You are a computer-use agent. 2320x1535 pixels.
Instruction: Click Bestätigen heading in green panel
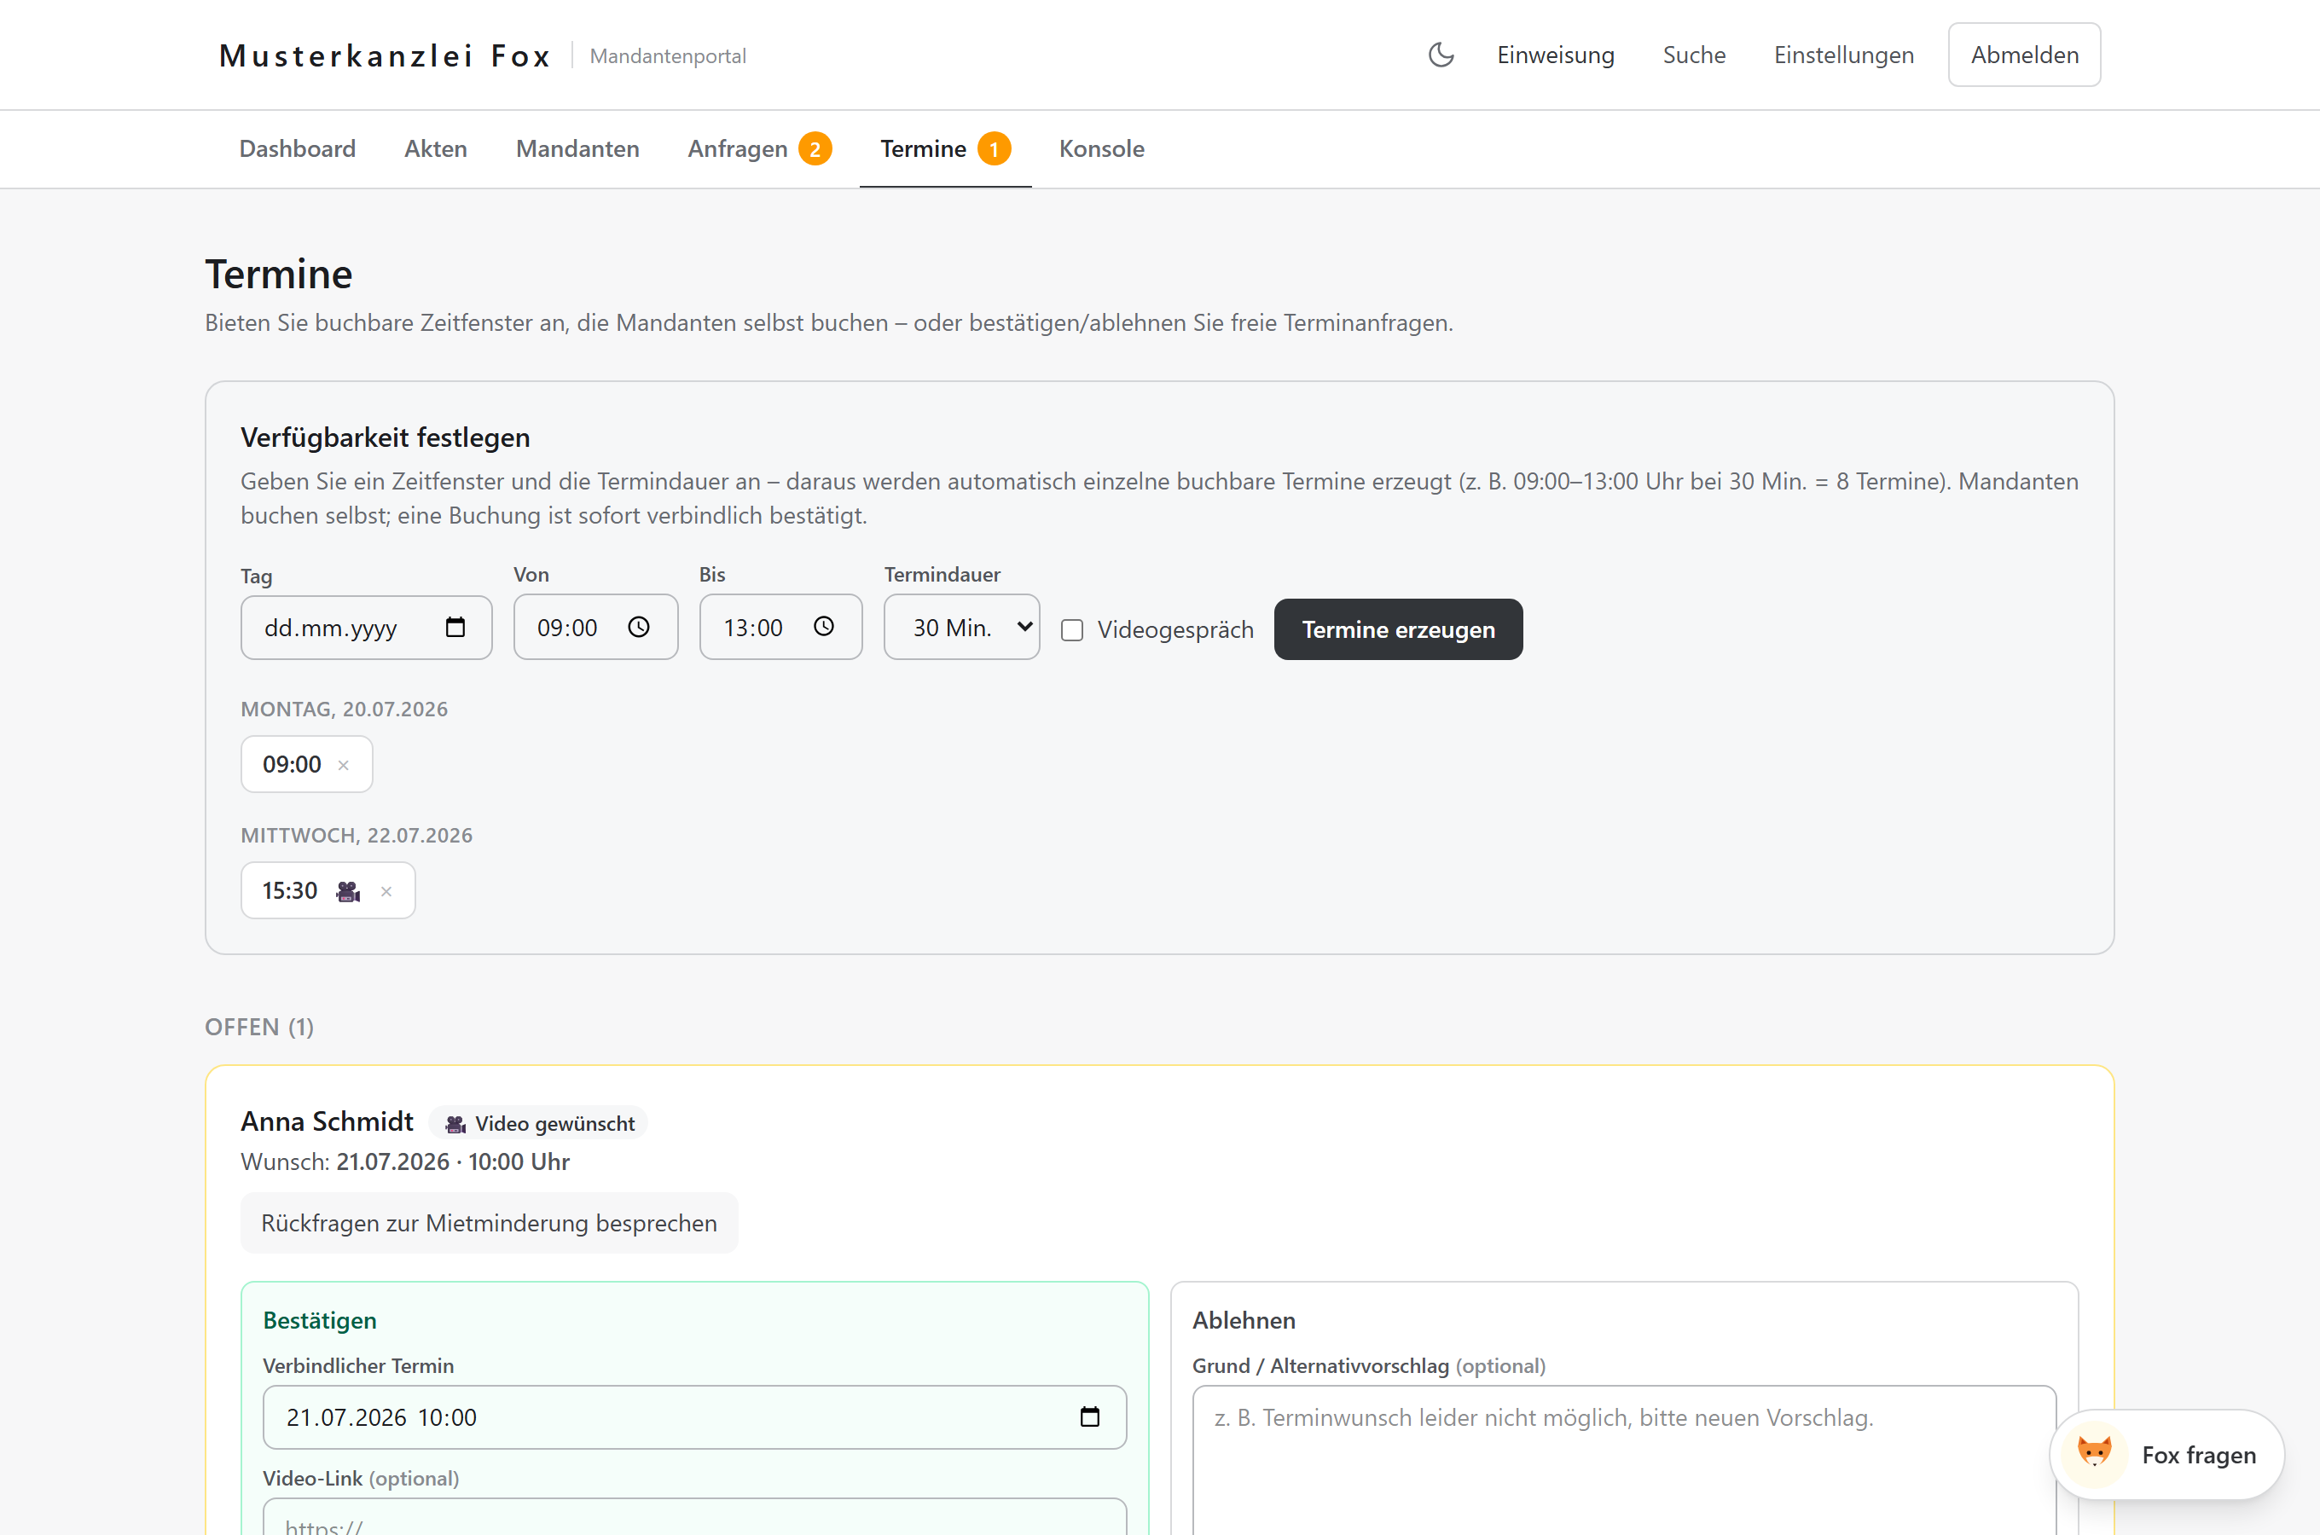point(320,1321)
